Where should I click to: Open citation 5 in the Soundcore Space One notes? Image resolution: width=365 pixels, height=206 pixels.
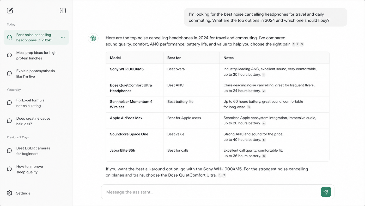tap(264, 140)
